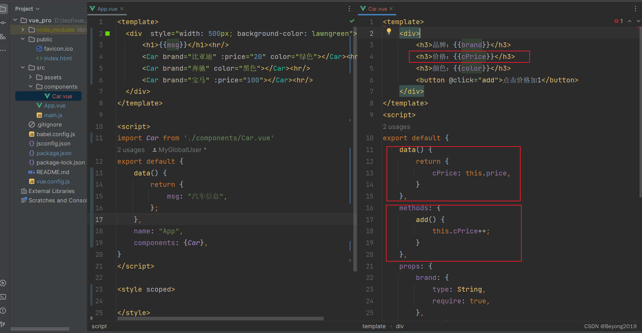Open App.vue from project tree
The image size is (642, 333).
[51, 105]
